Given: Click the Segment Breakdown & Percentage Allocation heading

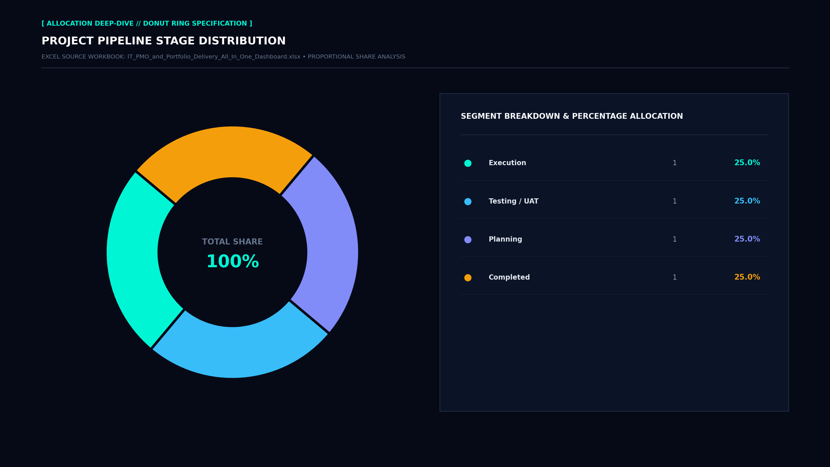Looking at the screenshot, I should pos(571,116).
